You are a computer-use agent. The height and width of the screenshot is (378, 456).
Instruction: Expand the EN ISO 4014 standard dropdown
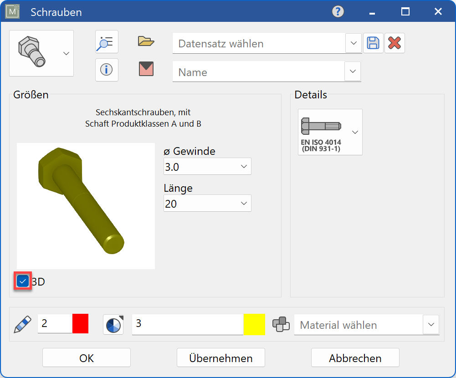[x=354, y=132]
